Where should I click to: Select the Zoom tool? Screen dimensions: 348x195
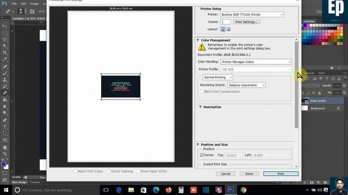5,154
